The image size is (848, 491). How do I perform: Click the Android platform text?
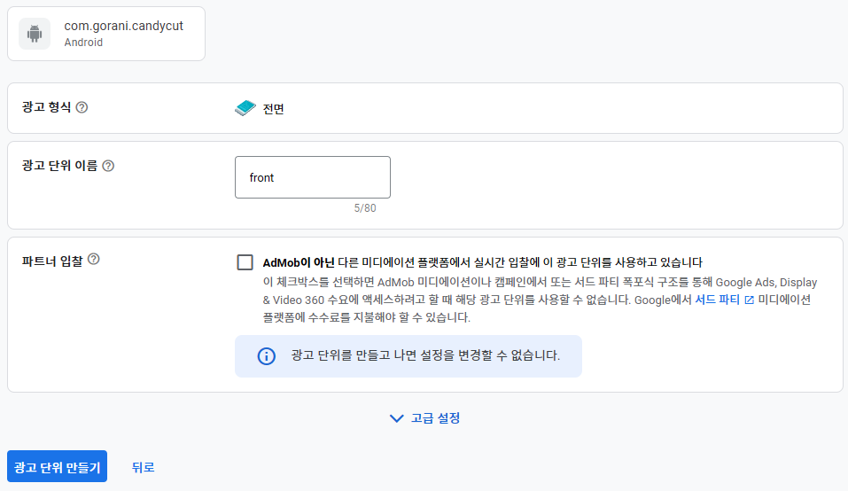(x=83, y=43)
